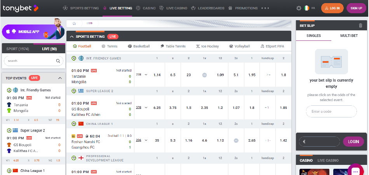Click the search magnifier icon

[x=58, y=61]
